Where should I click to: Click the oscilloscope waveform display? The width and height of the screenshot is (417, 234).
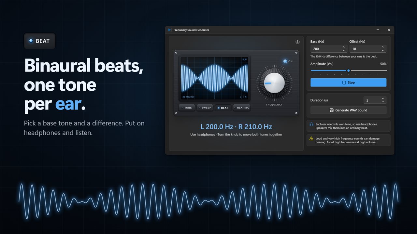pos(214,78)
